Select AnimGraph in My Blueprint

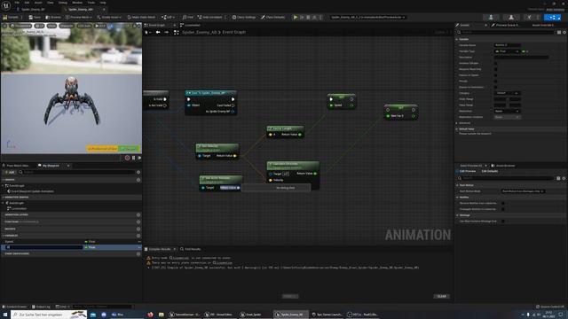click(16, 203)
